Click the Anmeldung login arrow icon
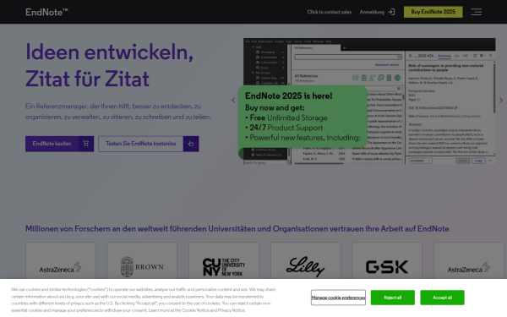Viewport: 507px width, 317px height. pyautogui.click(x=391, y=12)
